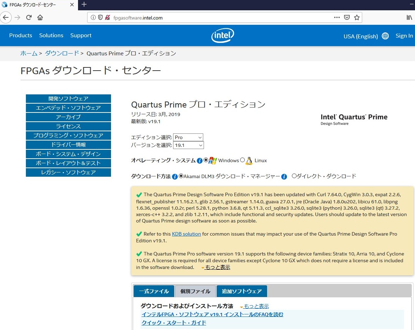Open the エディション選択 Pro dropdown
This screenshot has height=330, width=415.
[x=188, y=137]
